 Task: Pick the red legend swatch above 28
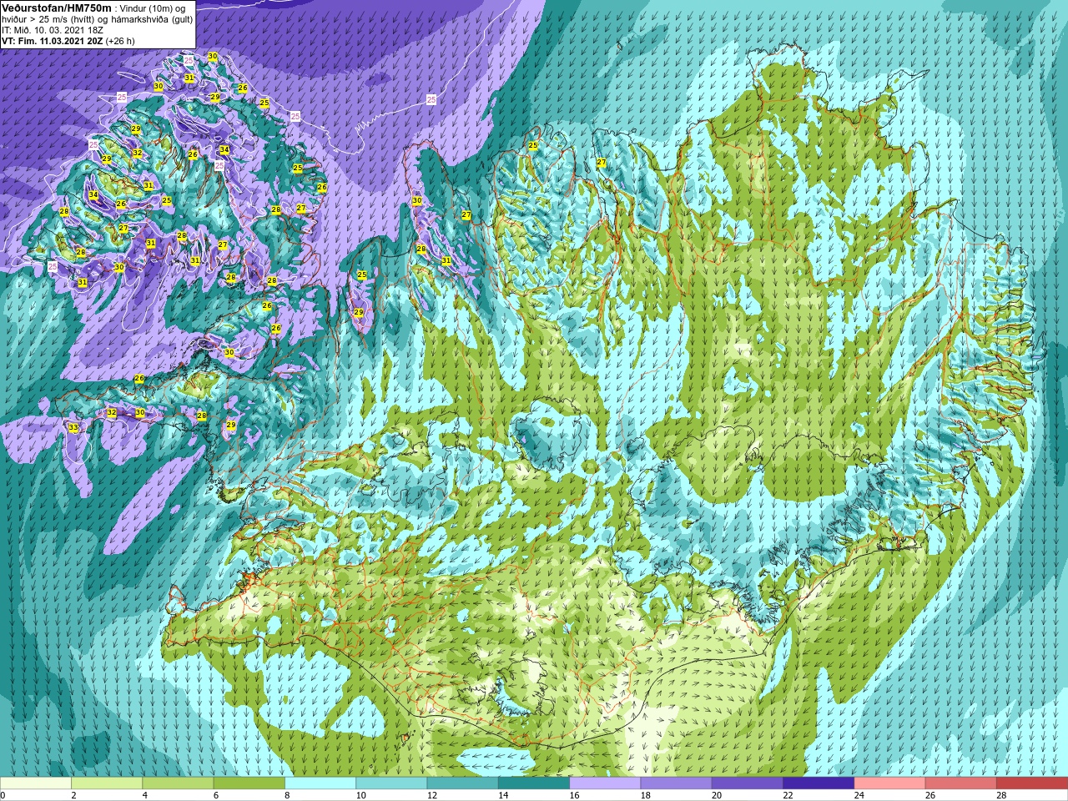pyautogui.click(x=1032, y=783)
